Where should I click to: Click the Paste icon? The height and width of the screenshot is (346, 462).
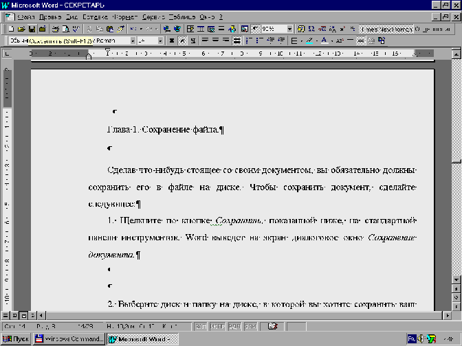pos(109,29)
